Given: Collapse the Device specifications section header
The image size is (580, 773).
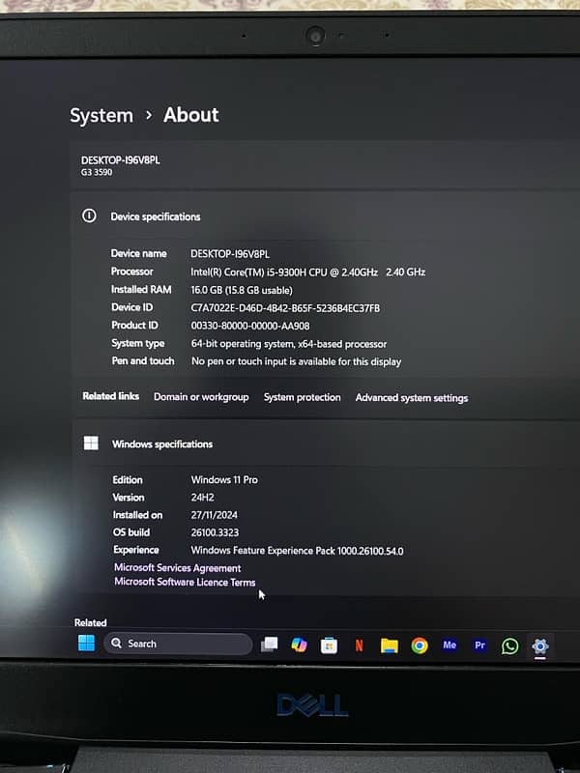Looking at the screenshot, I should (x=326, y=216).
